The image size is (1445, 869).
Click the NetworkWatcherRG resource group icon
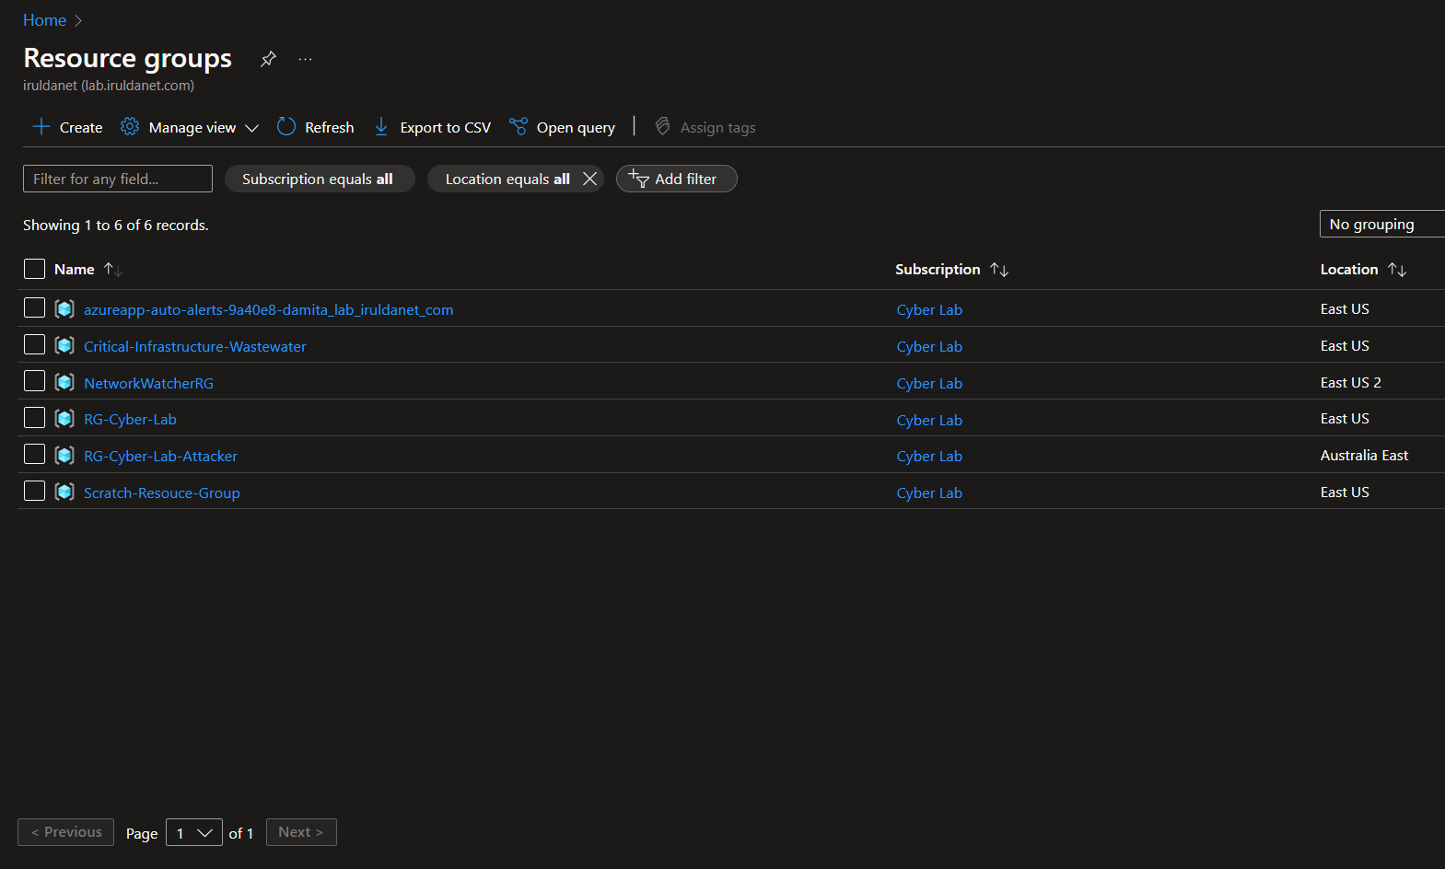(64, 382)
